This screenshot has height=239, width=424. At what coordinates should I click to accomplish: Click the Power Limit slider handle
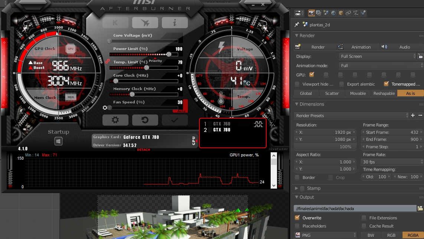[169, 54]
